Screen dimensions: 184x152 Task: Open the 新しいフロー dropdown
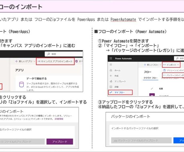point(152,65)
